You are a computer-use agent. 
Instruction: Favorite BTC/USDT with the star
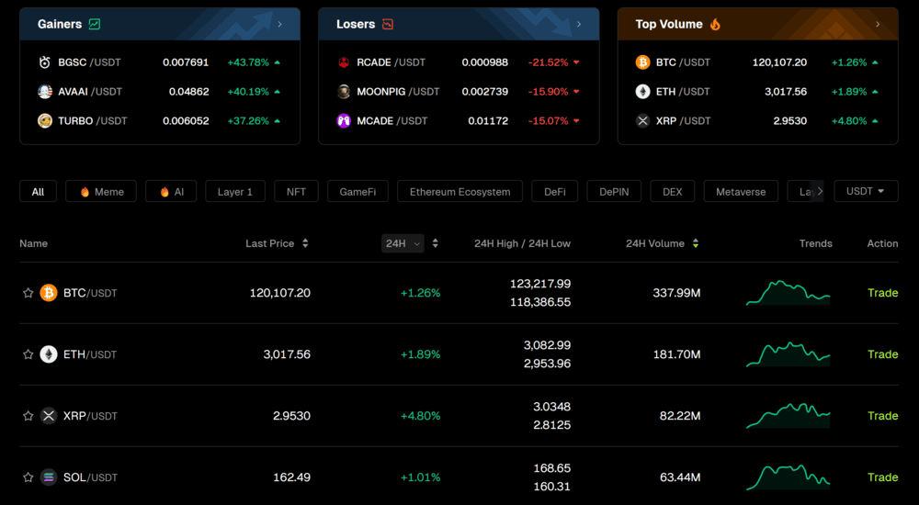28,293
